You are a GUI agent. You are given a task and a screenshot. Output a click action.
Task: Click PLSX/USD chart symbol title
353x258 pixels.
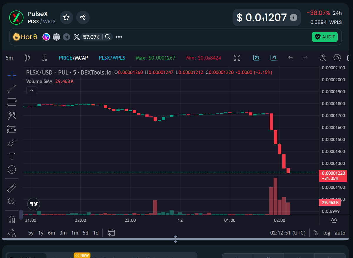click(x=69, y=72)
